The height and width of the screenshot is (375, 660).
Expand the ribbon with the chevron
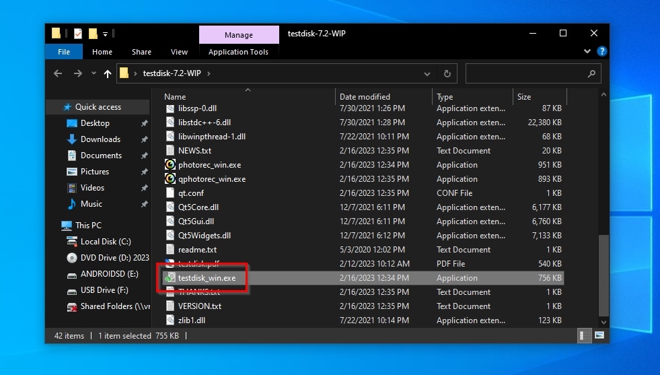click(x=587, y=51)
